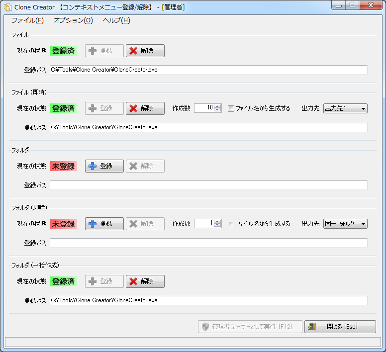Click blue plus 登録 button in フォルダ section

[x=104, y=166]
